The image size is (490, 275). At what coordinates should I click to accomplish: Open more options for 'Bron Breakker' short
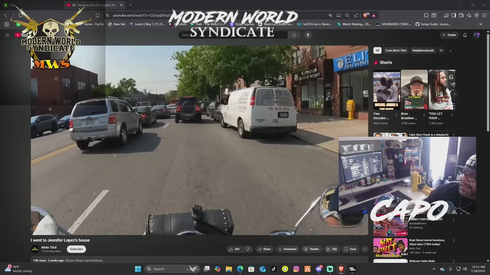424,115
